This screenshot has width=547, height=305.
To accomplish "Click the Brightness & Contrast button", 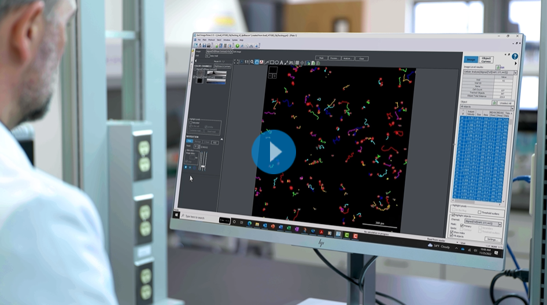I will [x=222, y=67].
